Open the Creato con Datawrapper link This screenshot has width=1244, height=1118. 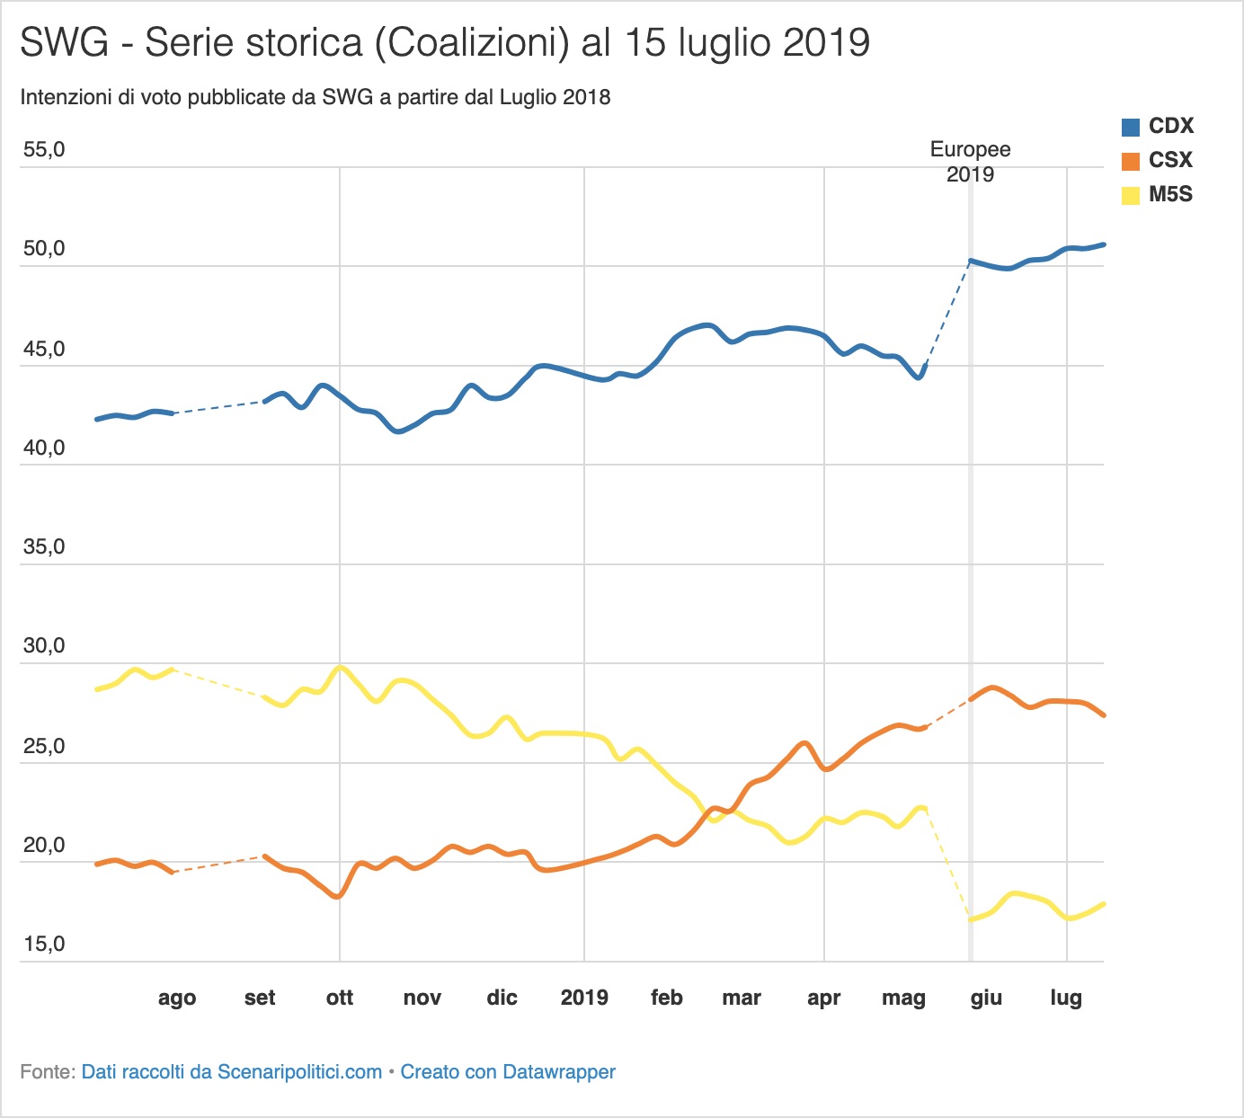click(x=508, y=1072)
